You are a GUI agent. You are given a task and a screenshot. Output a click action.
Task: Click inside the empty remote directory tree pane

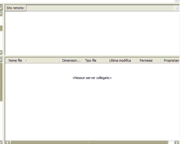(92, 33)
